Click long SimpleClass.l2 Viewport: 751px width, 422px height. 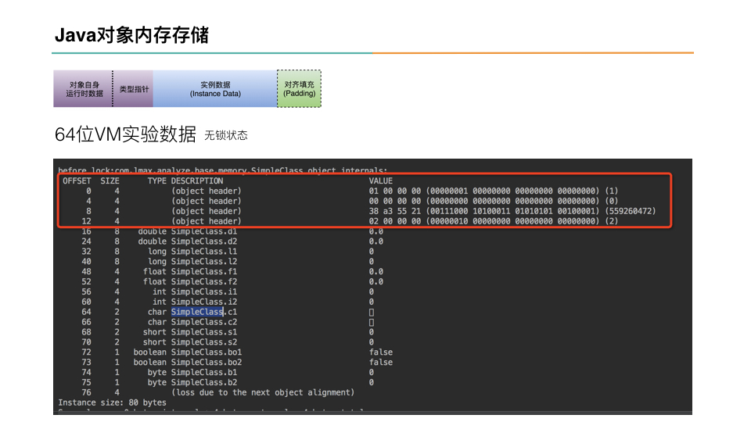(x=192, y=261)
